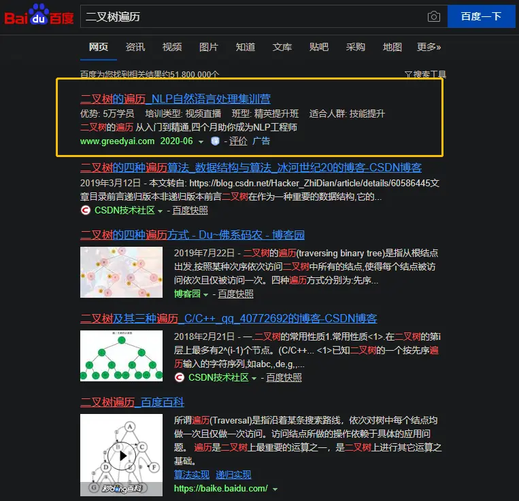This screenshot has width=519, height=501.
Task: Expand arrow beside first CSDN技术社区
Action: (161, 211)
